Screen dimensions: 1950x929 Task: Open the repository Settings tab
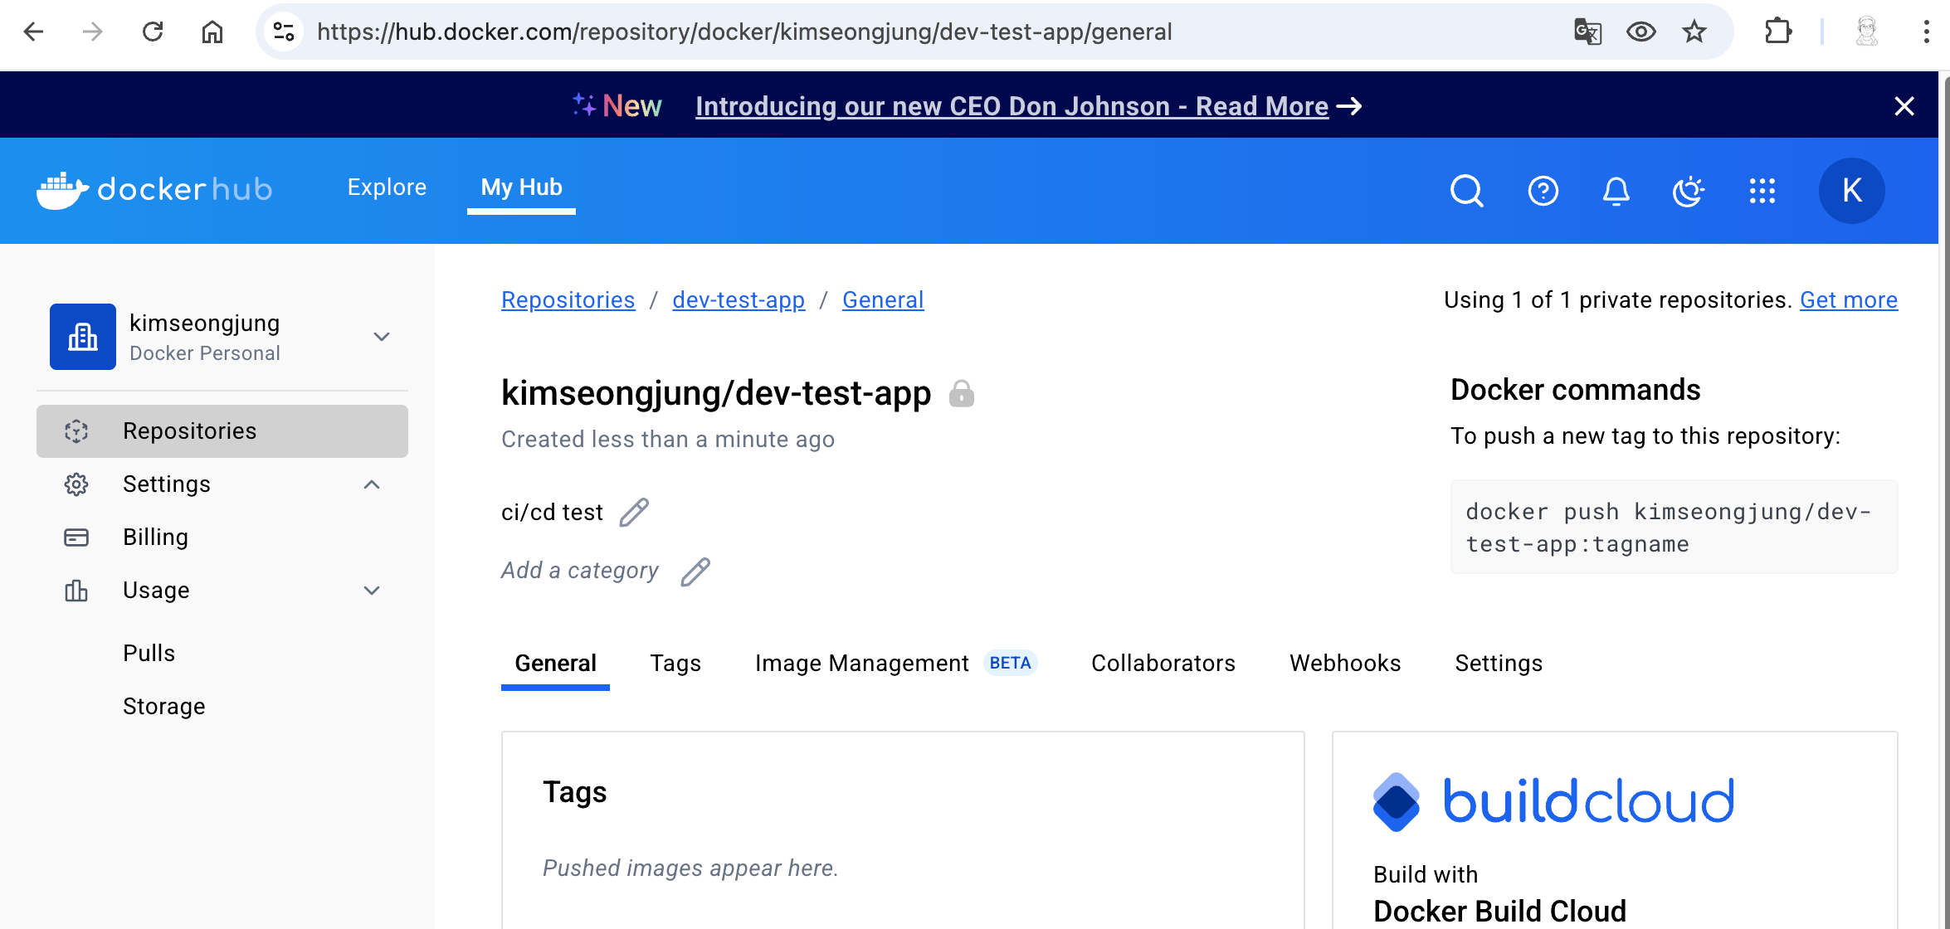tap(1499, 664)
